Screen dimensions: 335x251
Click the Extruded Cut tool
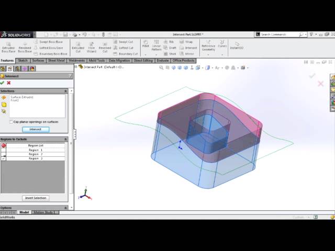click(x=78, y=47)
